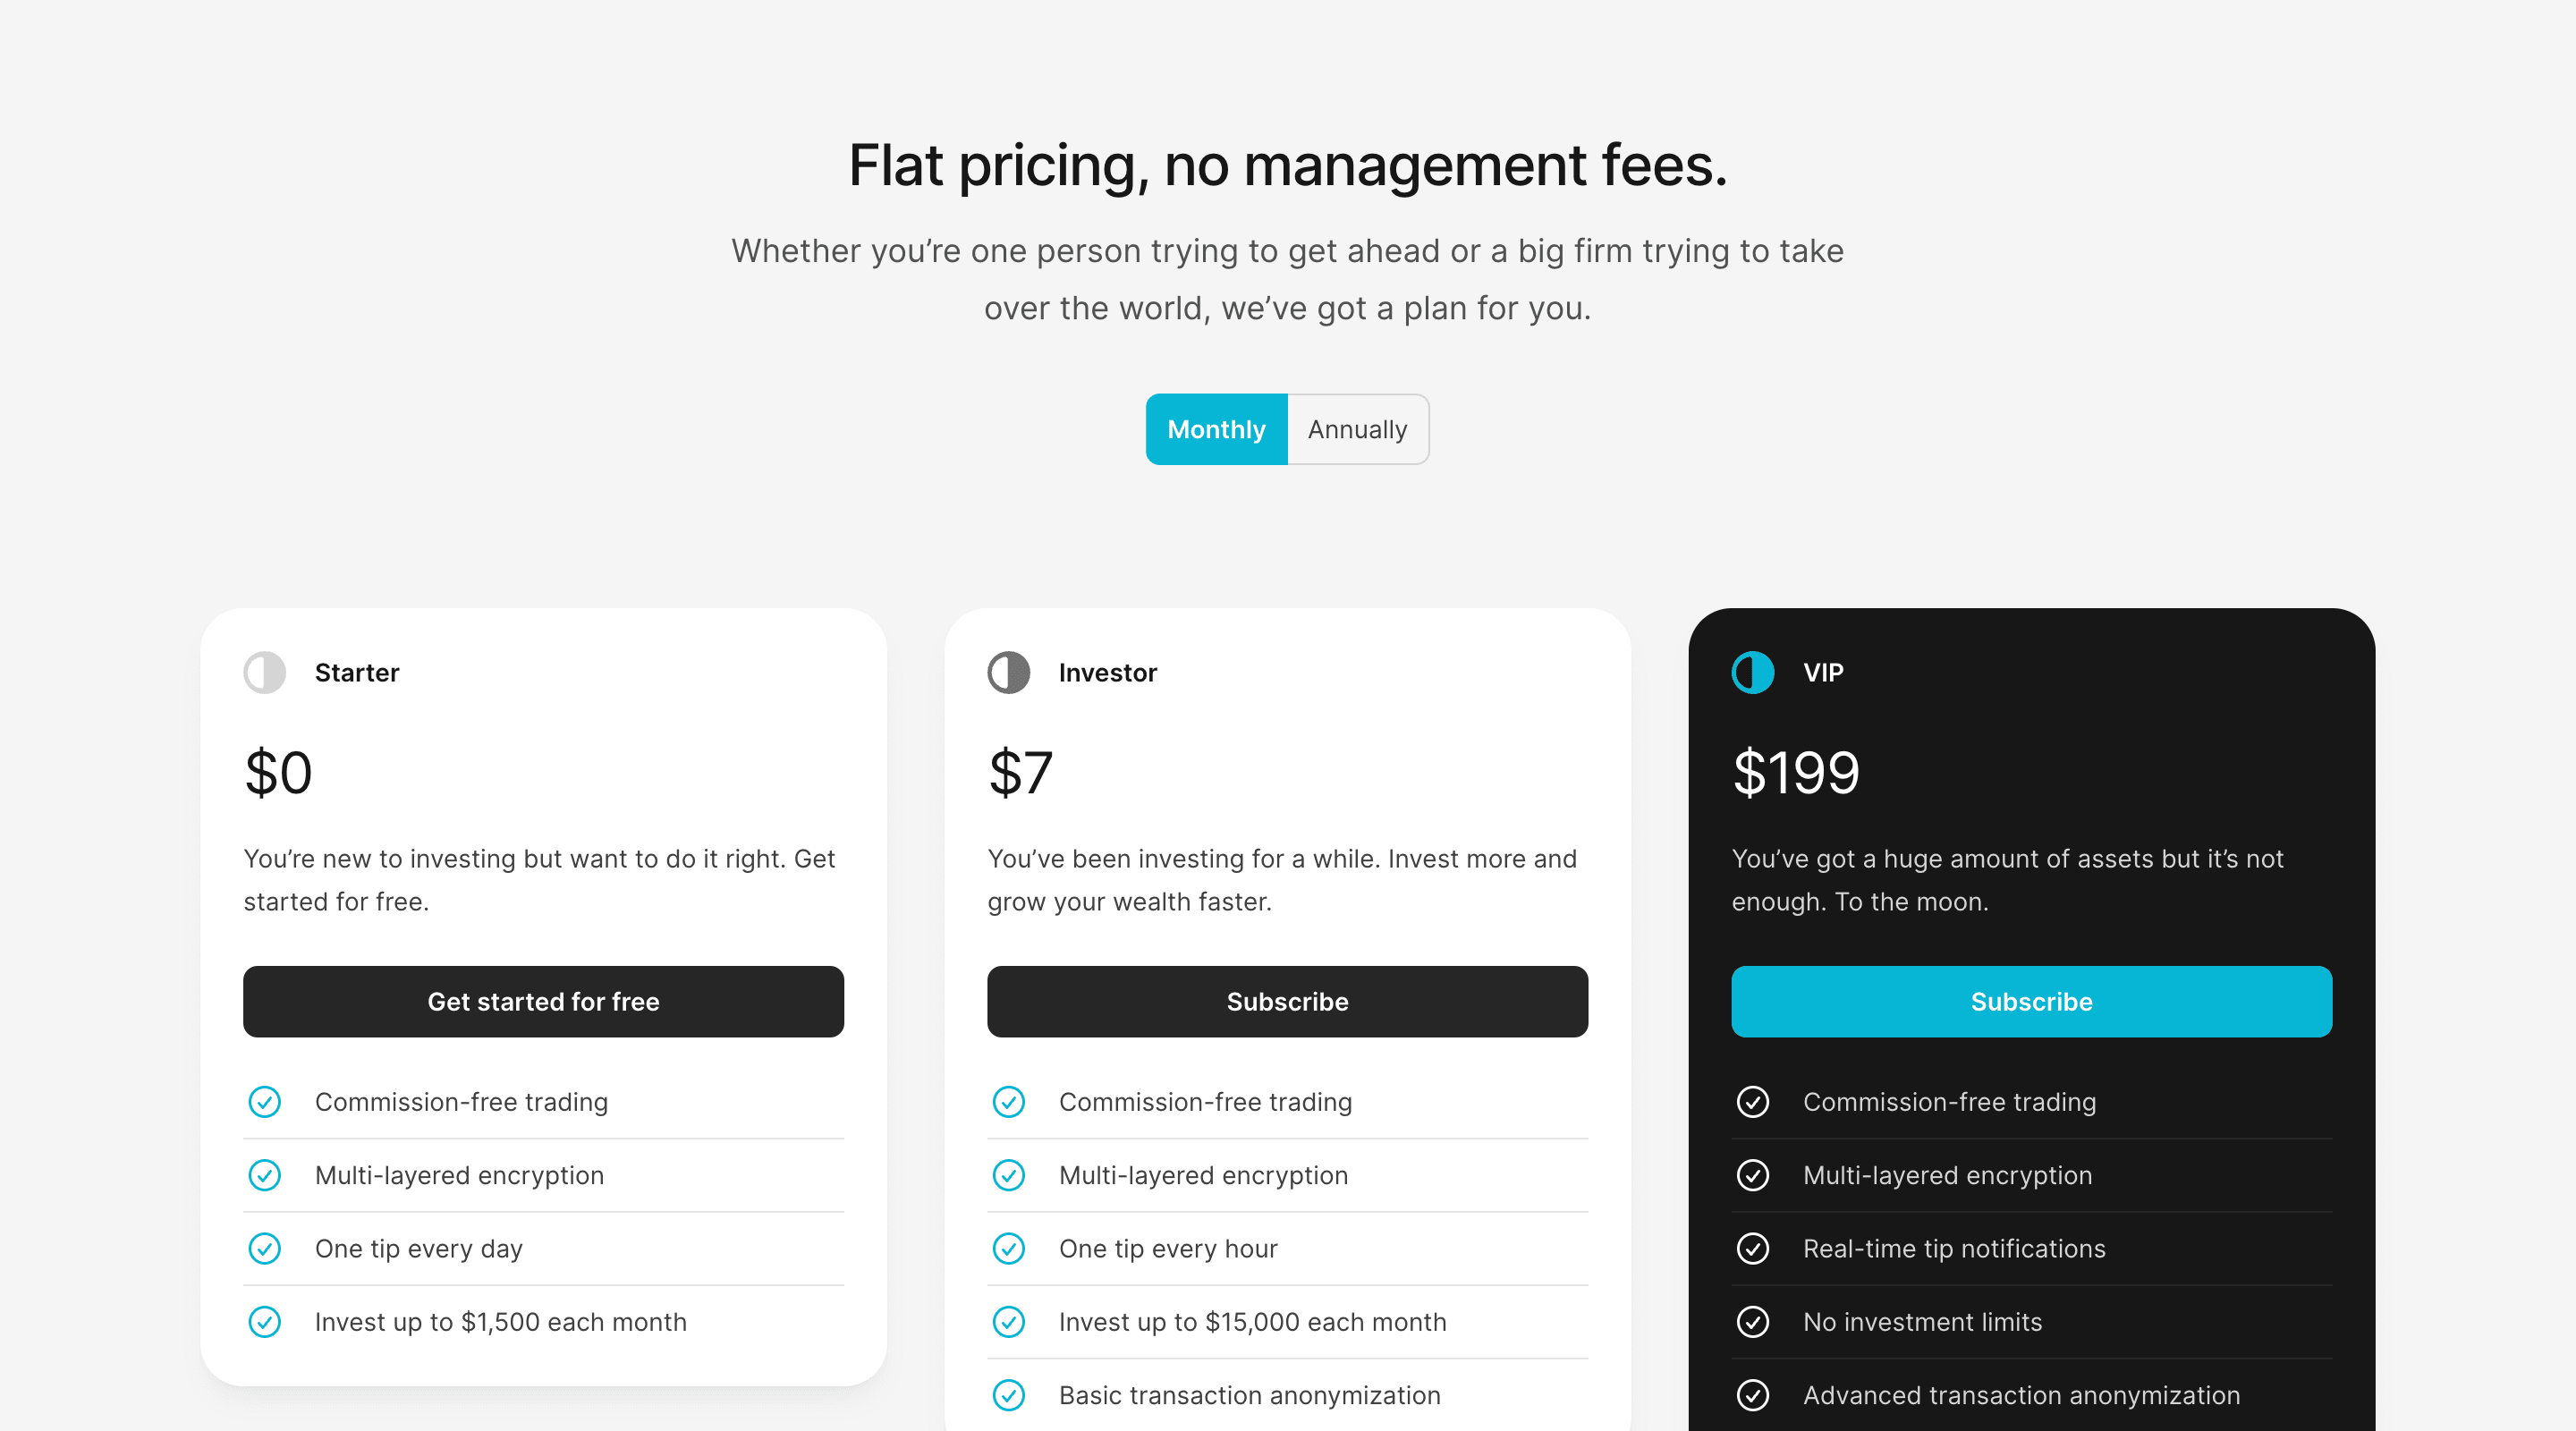Click checkmark icon next to Real-time tip notifications

click(x=1753, y=1249)
